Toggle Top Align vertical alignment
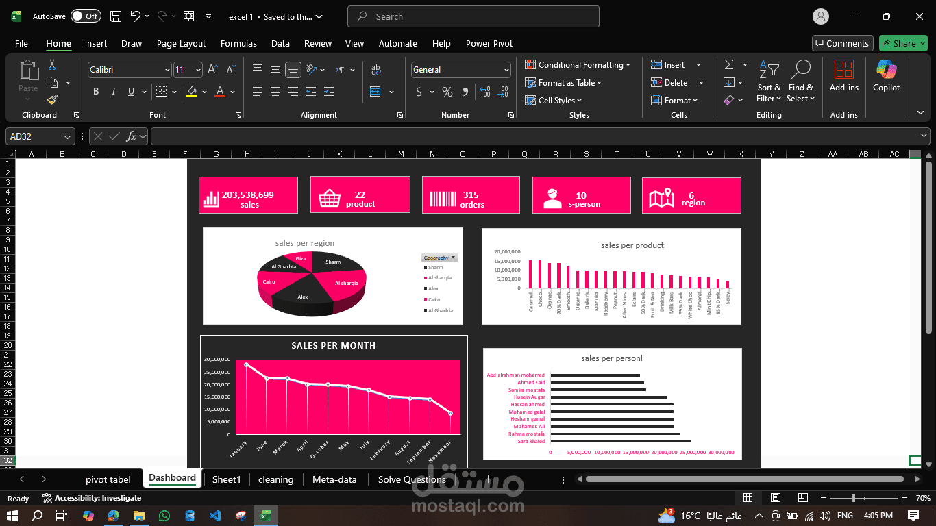Viewport: 936px width, 526px height. coord(258,70)
